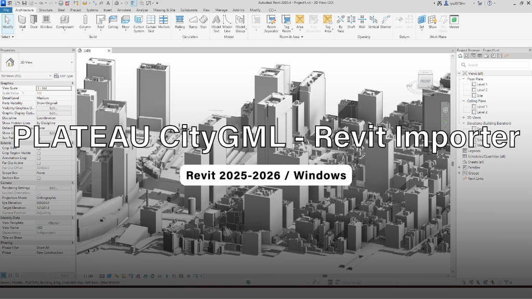
Task: Switch to the Structure ribbon tab
Action: [45, 9]
